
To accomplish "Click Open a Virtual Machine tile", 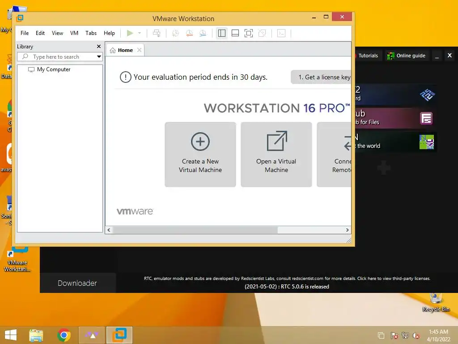I will point(276,155).
